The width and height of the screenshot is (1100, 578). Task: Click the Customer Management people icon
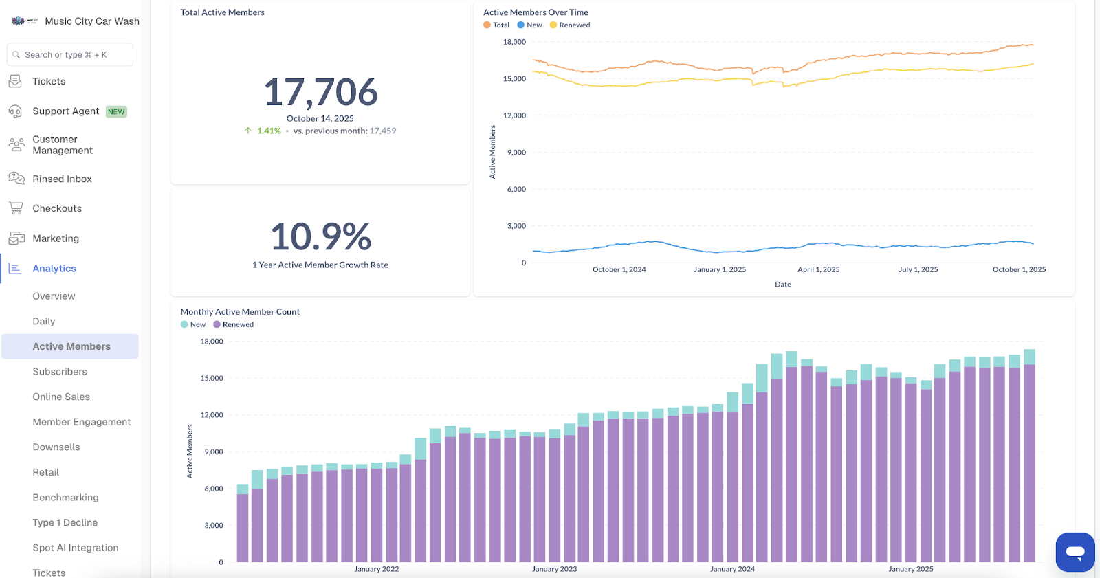pos(16,144)
